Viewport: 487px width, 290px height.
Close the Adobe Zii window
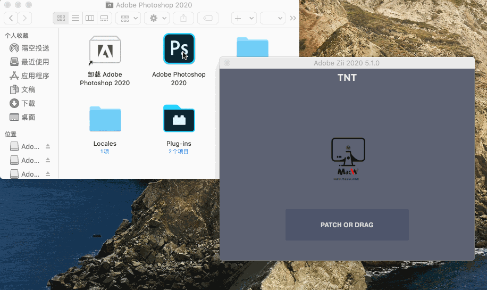(227, 63)
